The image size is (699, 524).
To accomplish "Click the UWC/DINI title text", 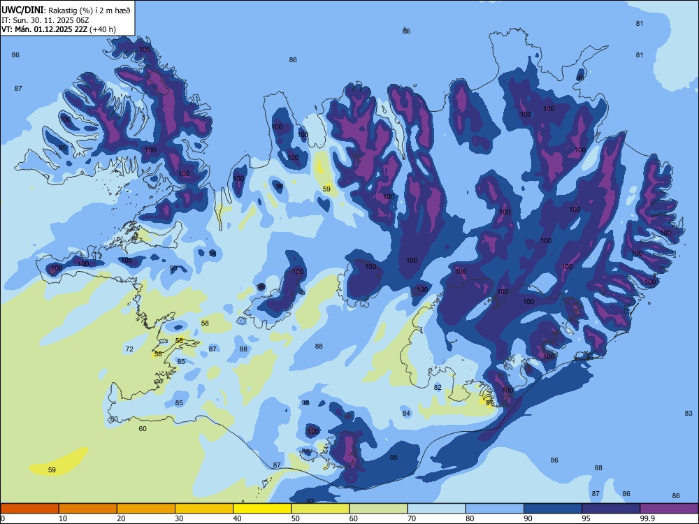I will point(22,10).
